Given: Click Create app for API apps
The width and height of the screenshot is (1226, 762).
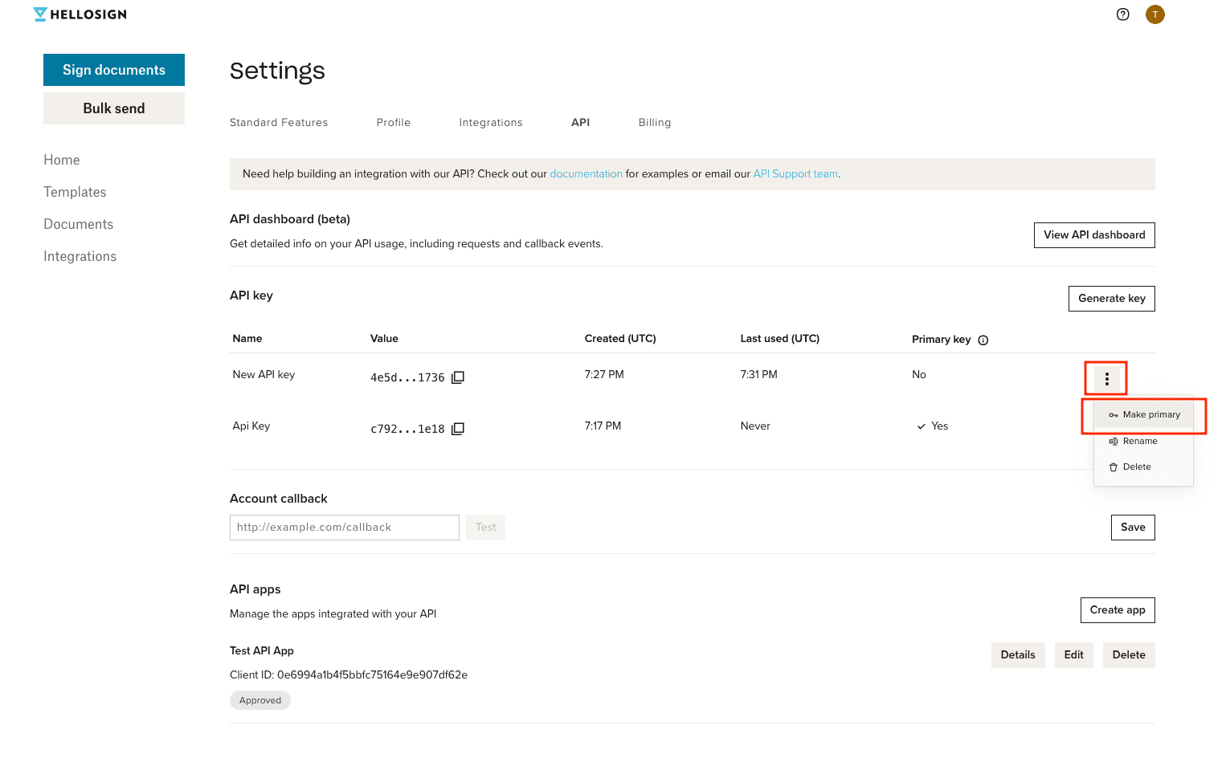Looking at the screenshot, I should tap(1117, 609).
